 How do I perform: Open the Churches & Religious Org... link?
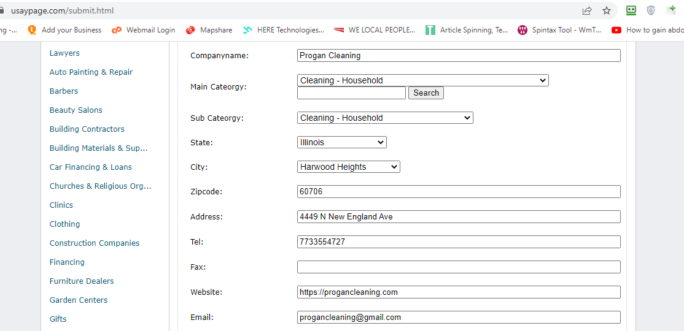coord(100,186)
